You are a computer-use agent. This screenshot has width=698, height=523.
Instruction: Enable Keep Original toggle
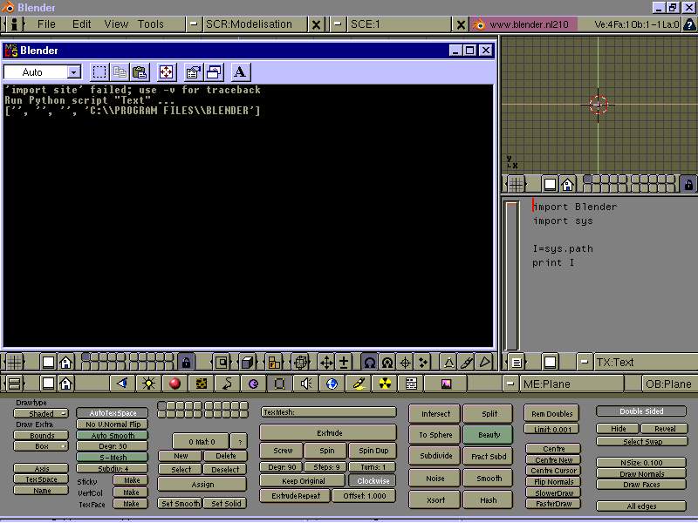pos(303,481)
